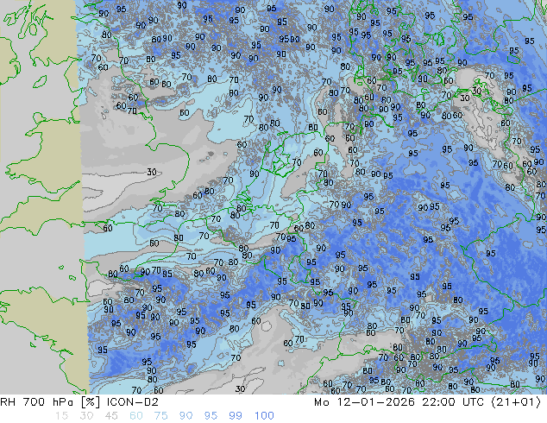Click the 15 value in the legend

click(x=60, y=416)
